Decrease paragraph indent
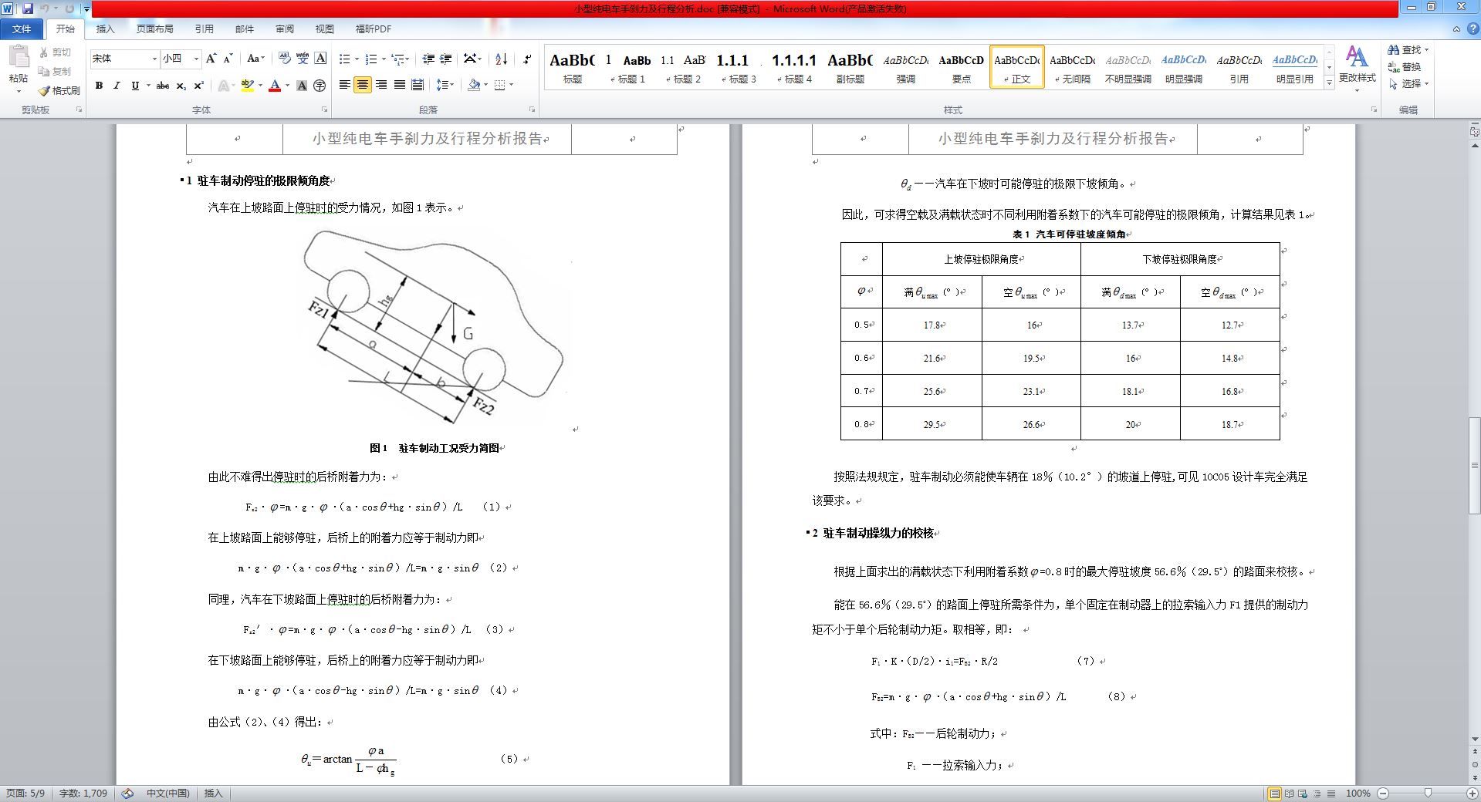 tap(429, 59)
